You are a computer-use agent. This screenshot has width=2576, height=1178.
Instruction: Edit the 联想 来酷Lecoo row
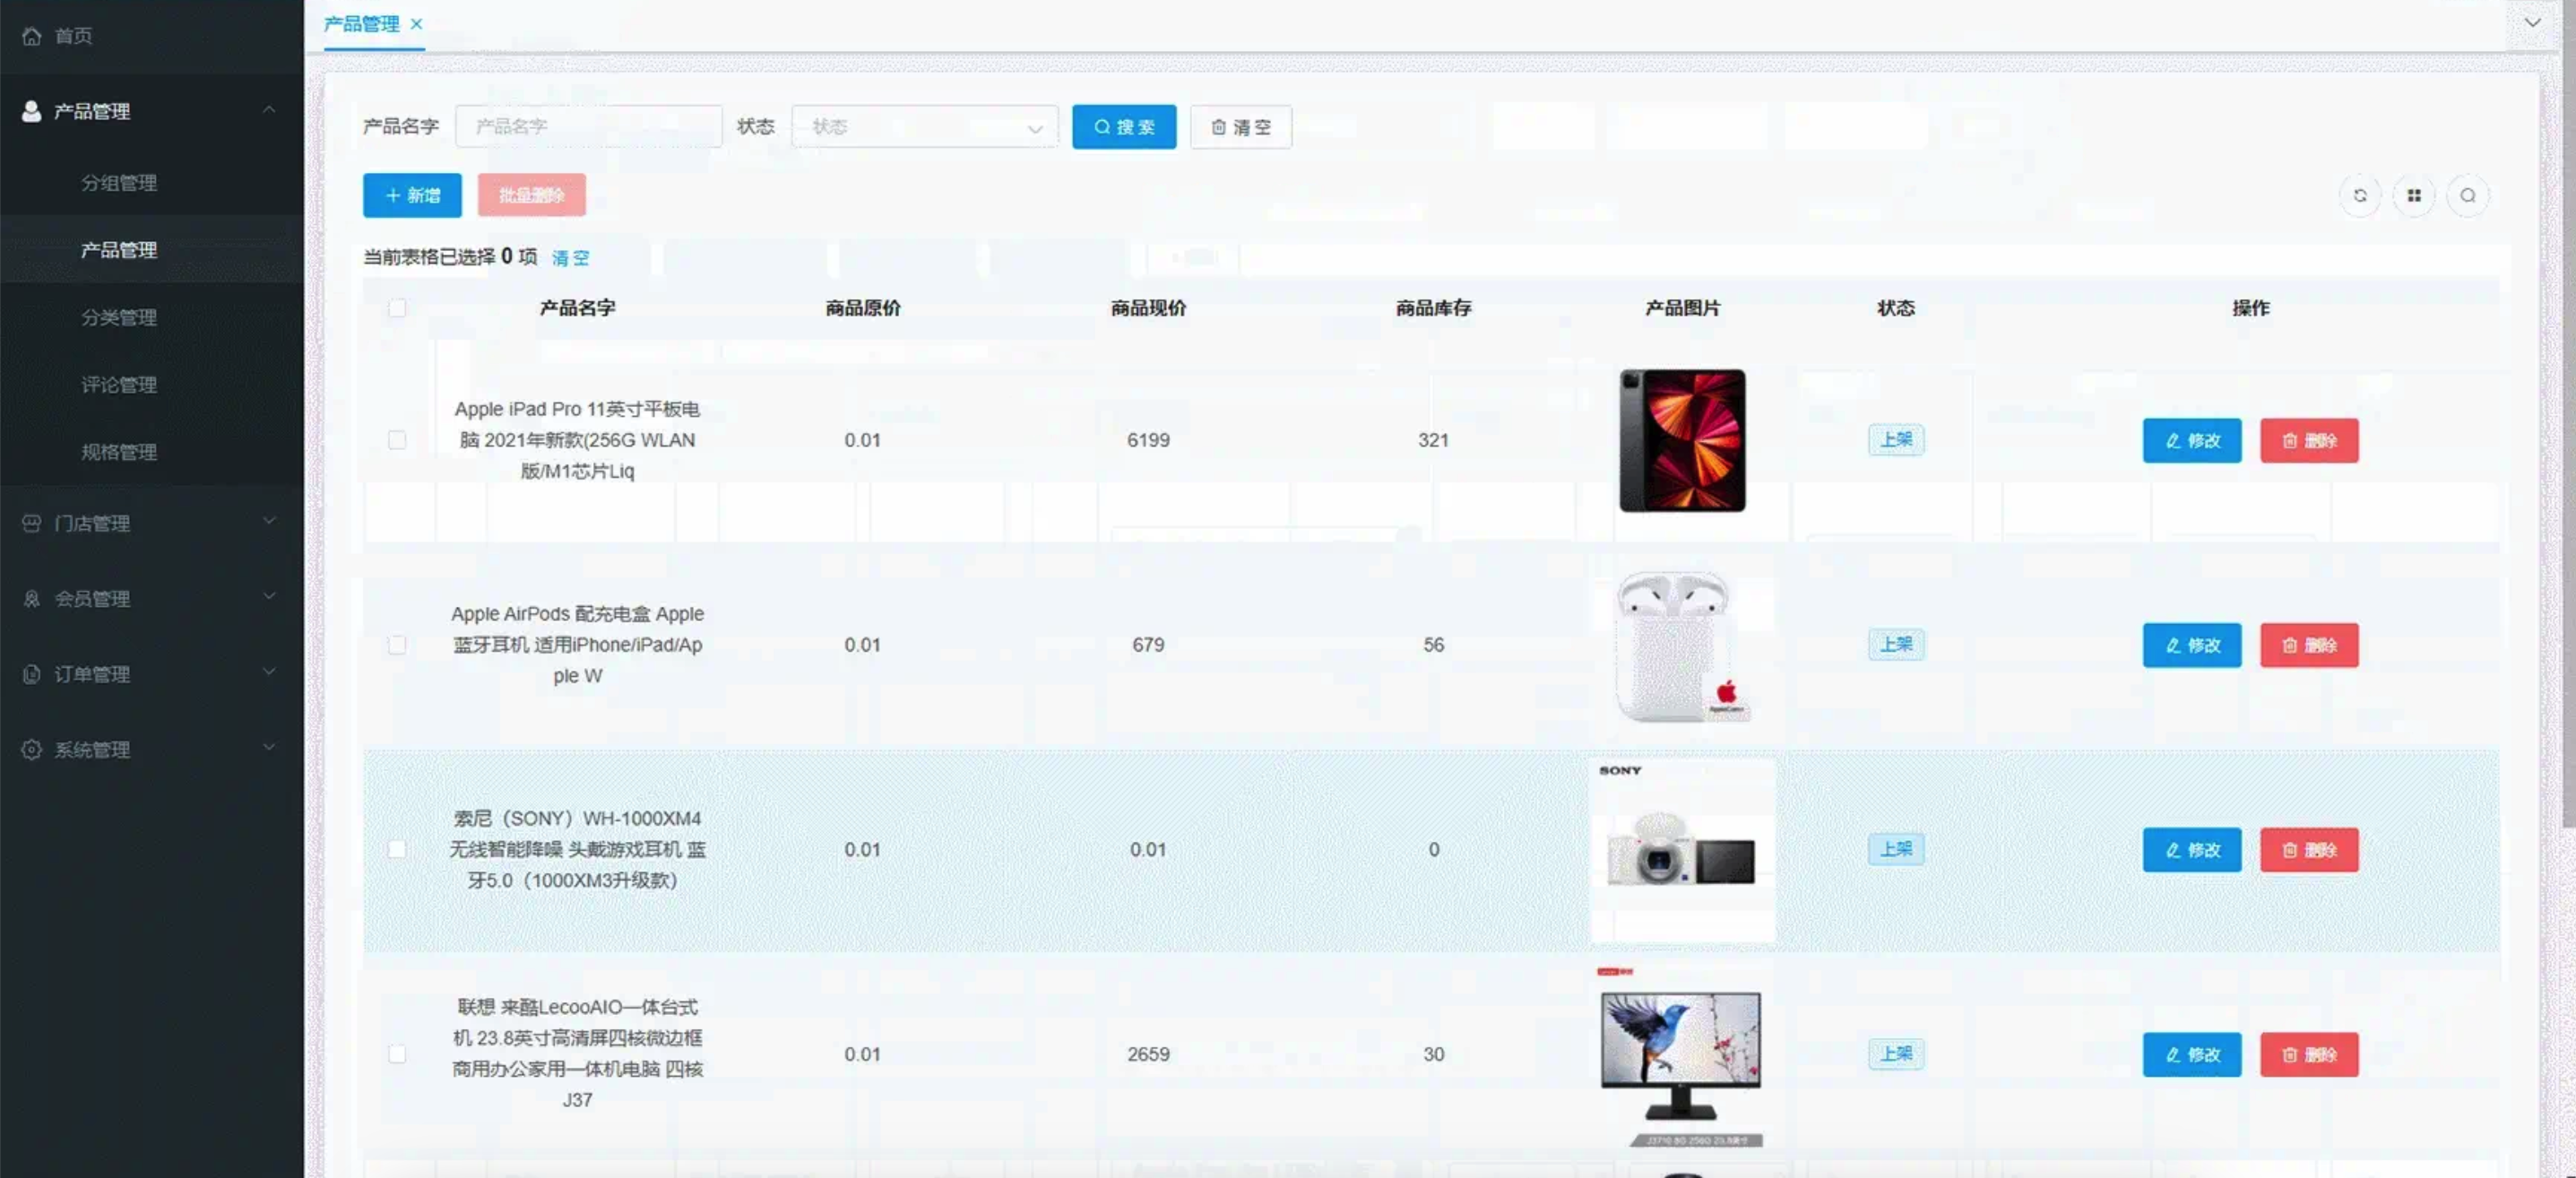(x=2192, y=1055)
